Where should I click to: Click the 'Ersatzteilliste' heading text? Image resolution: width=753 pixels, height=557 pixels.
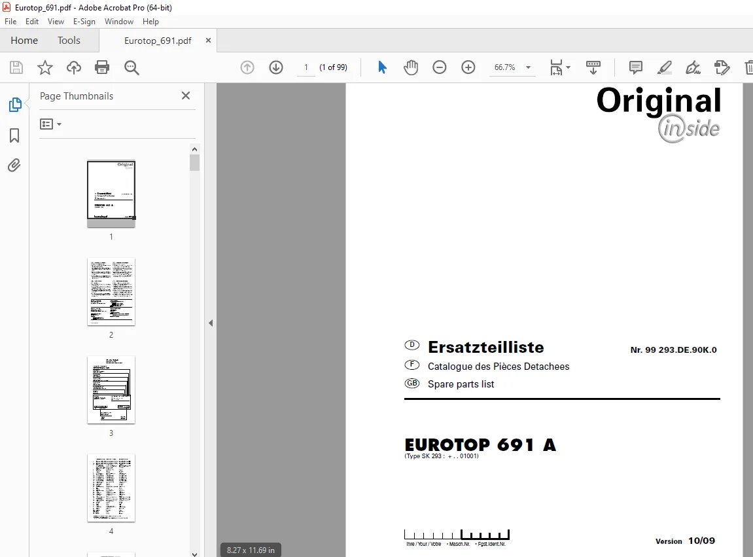click(485, 347)
